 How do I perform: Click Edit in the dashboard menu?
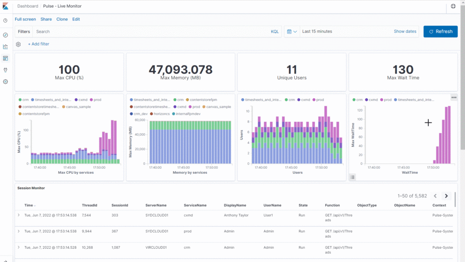click(76, 19)
